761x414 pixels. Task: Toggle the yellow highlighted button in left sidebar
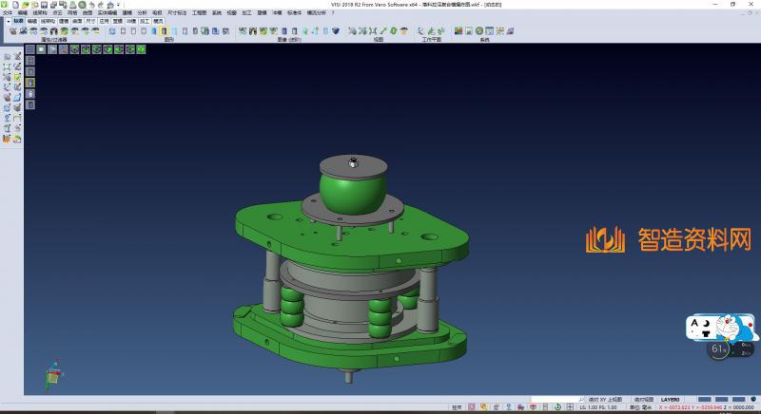click(x=29, y=82)
